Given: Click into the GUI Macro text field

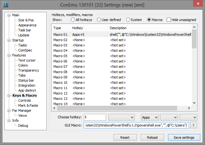Looking at the screenshot, I should coord(136,126).
